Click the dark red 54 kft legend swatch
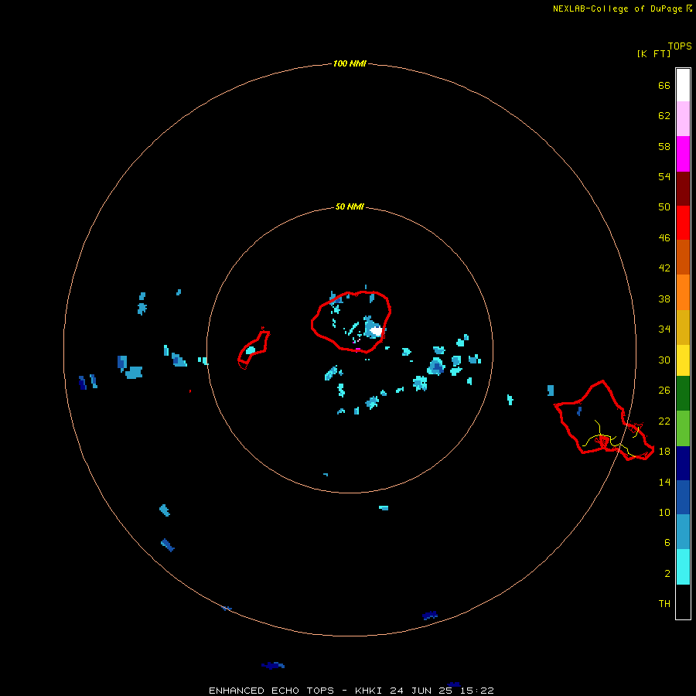 point(683,188)
